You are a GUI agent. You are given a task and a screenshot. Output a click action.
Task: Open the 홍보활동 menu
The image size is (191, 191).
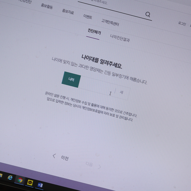click(x=47, y=6)
